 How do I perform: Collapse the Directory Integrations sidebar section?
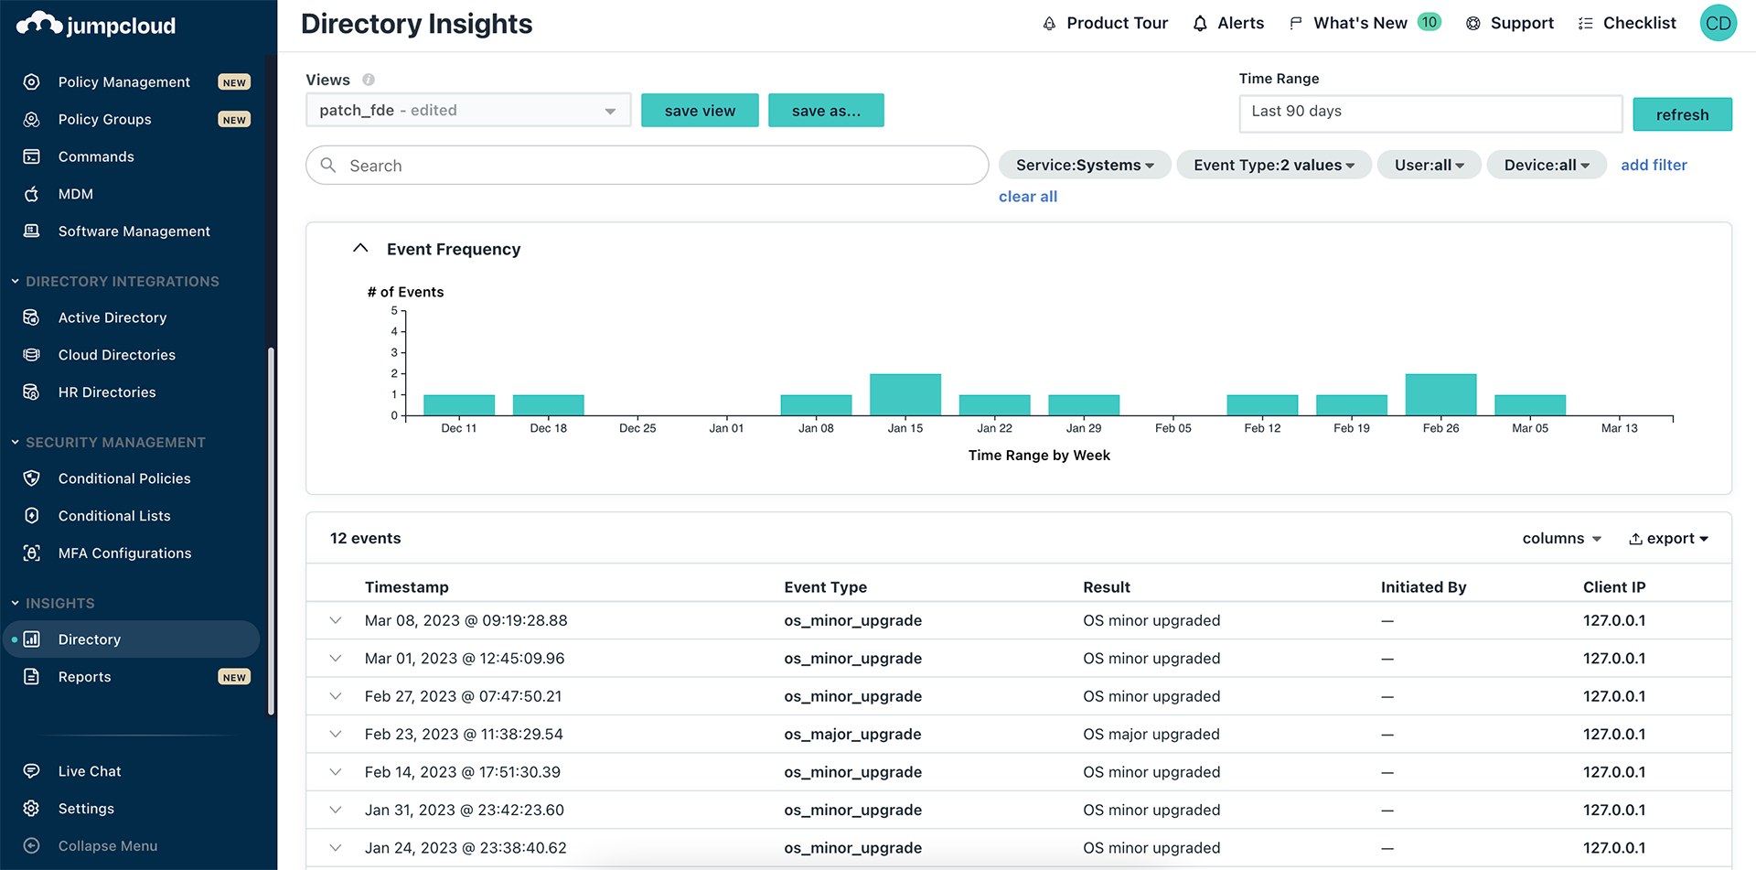tap(16, 282)
